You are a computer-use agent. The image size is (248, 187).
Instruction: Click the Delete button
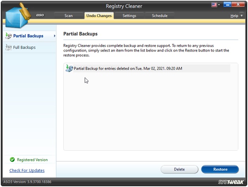(179, 169)
